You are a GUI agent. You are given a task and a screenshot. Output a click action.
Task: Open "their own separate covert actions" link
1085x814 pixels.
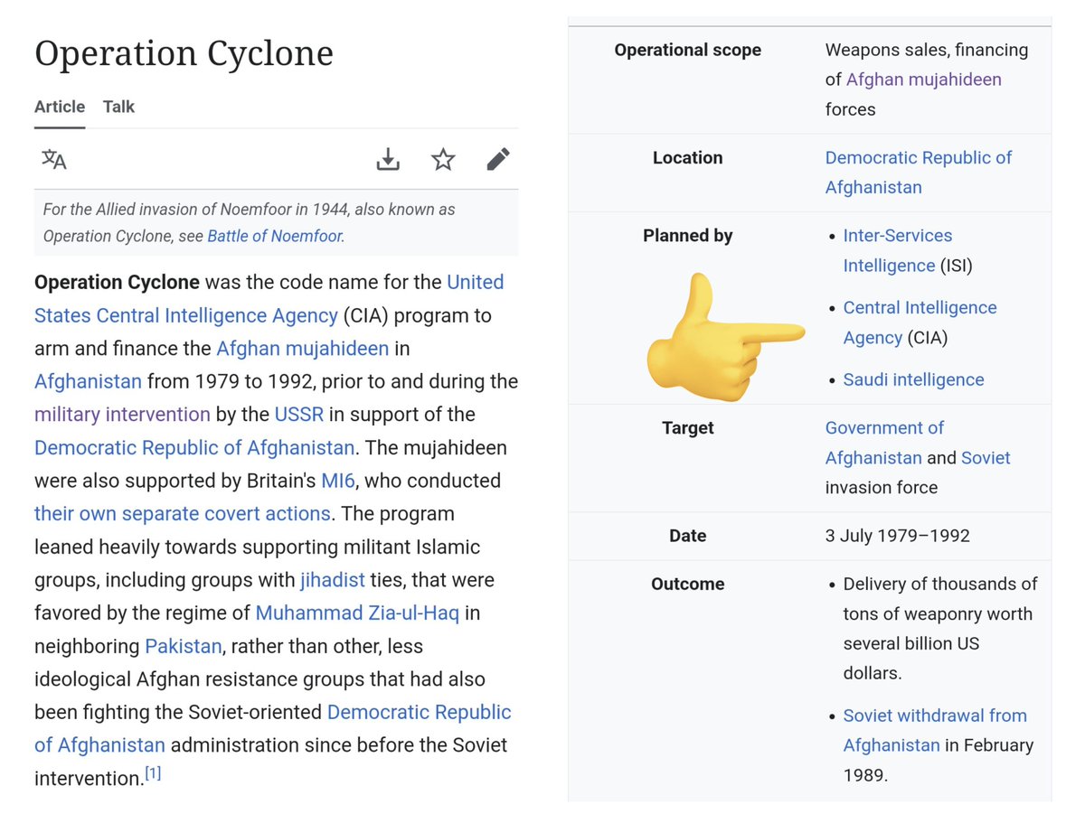click(x=183, y=514)
